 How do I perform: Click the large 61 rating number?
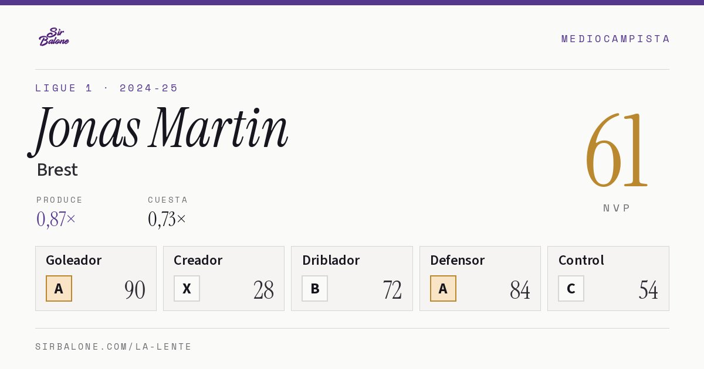[x=617, y=149]
